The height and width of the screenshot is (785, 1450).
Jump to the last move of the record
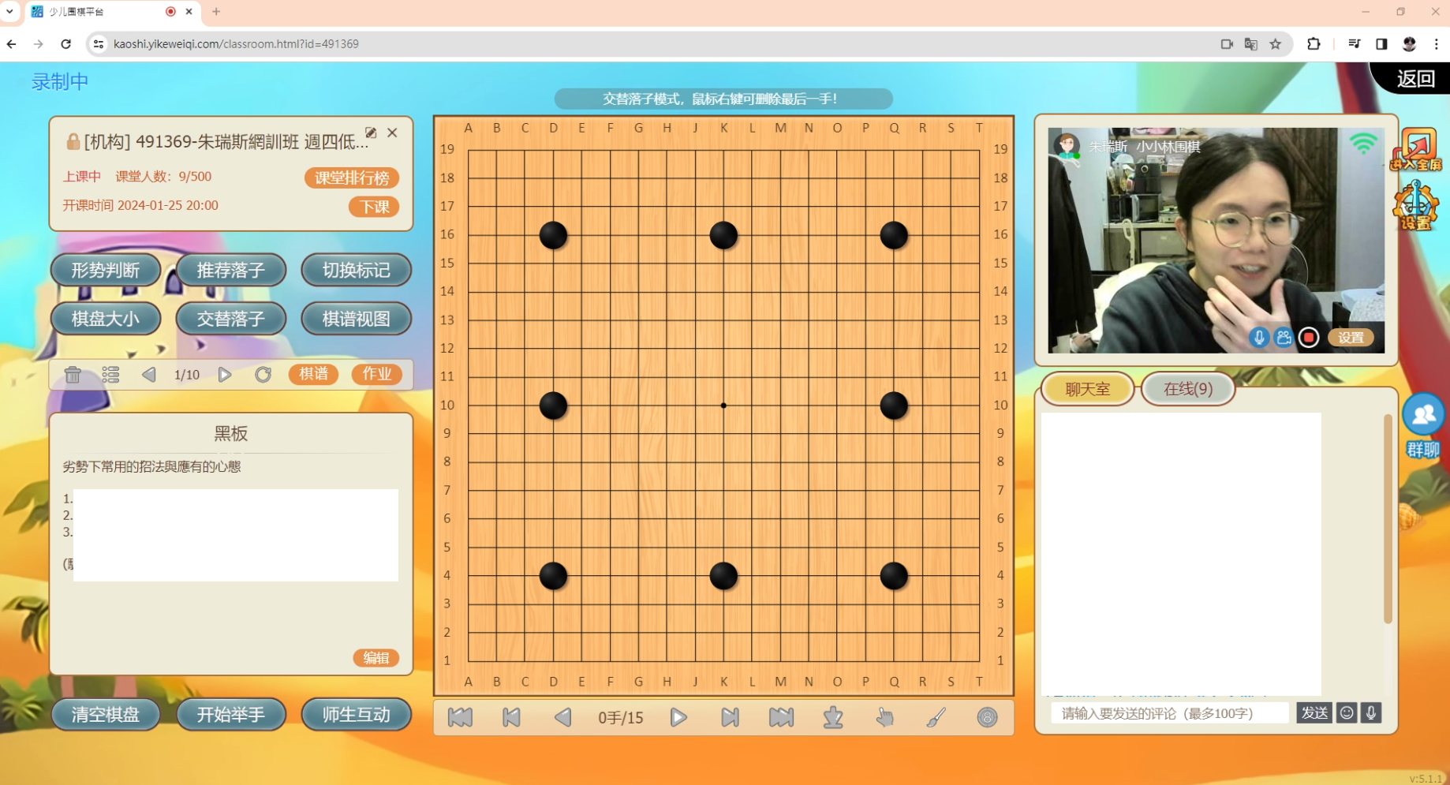pyautogui.click(x=781, y=717)
